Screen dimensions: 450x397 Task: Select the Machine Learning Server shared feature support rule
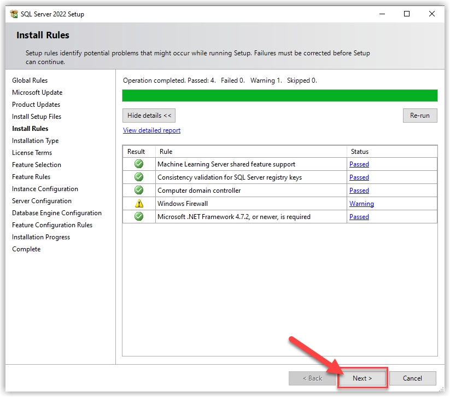coord(226,164)
